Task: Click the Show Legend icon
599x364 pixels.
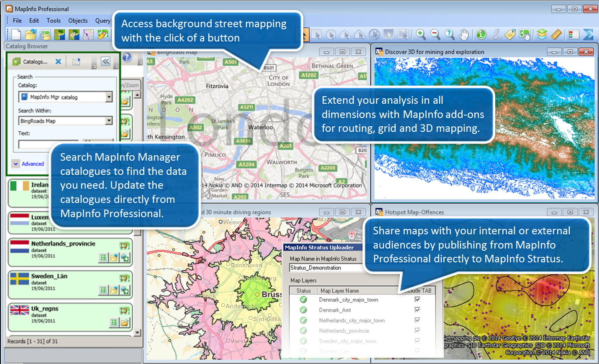Action: [x=573, y=34]
